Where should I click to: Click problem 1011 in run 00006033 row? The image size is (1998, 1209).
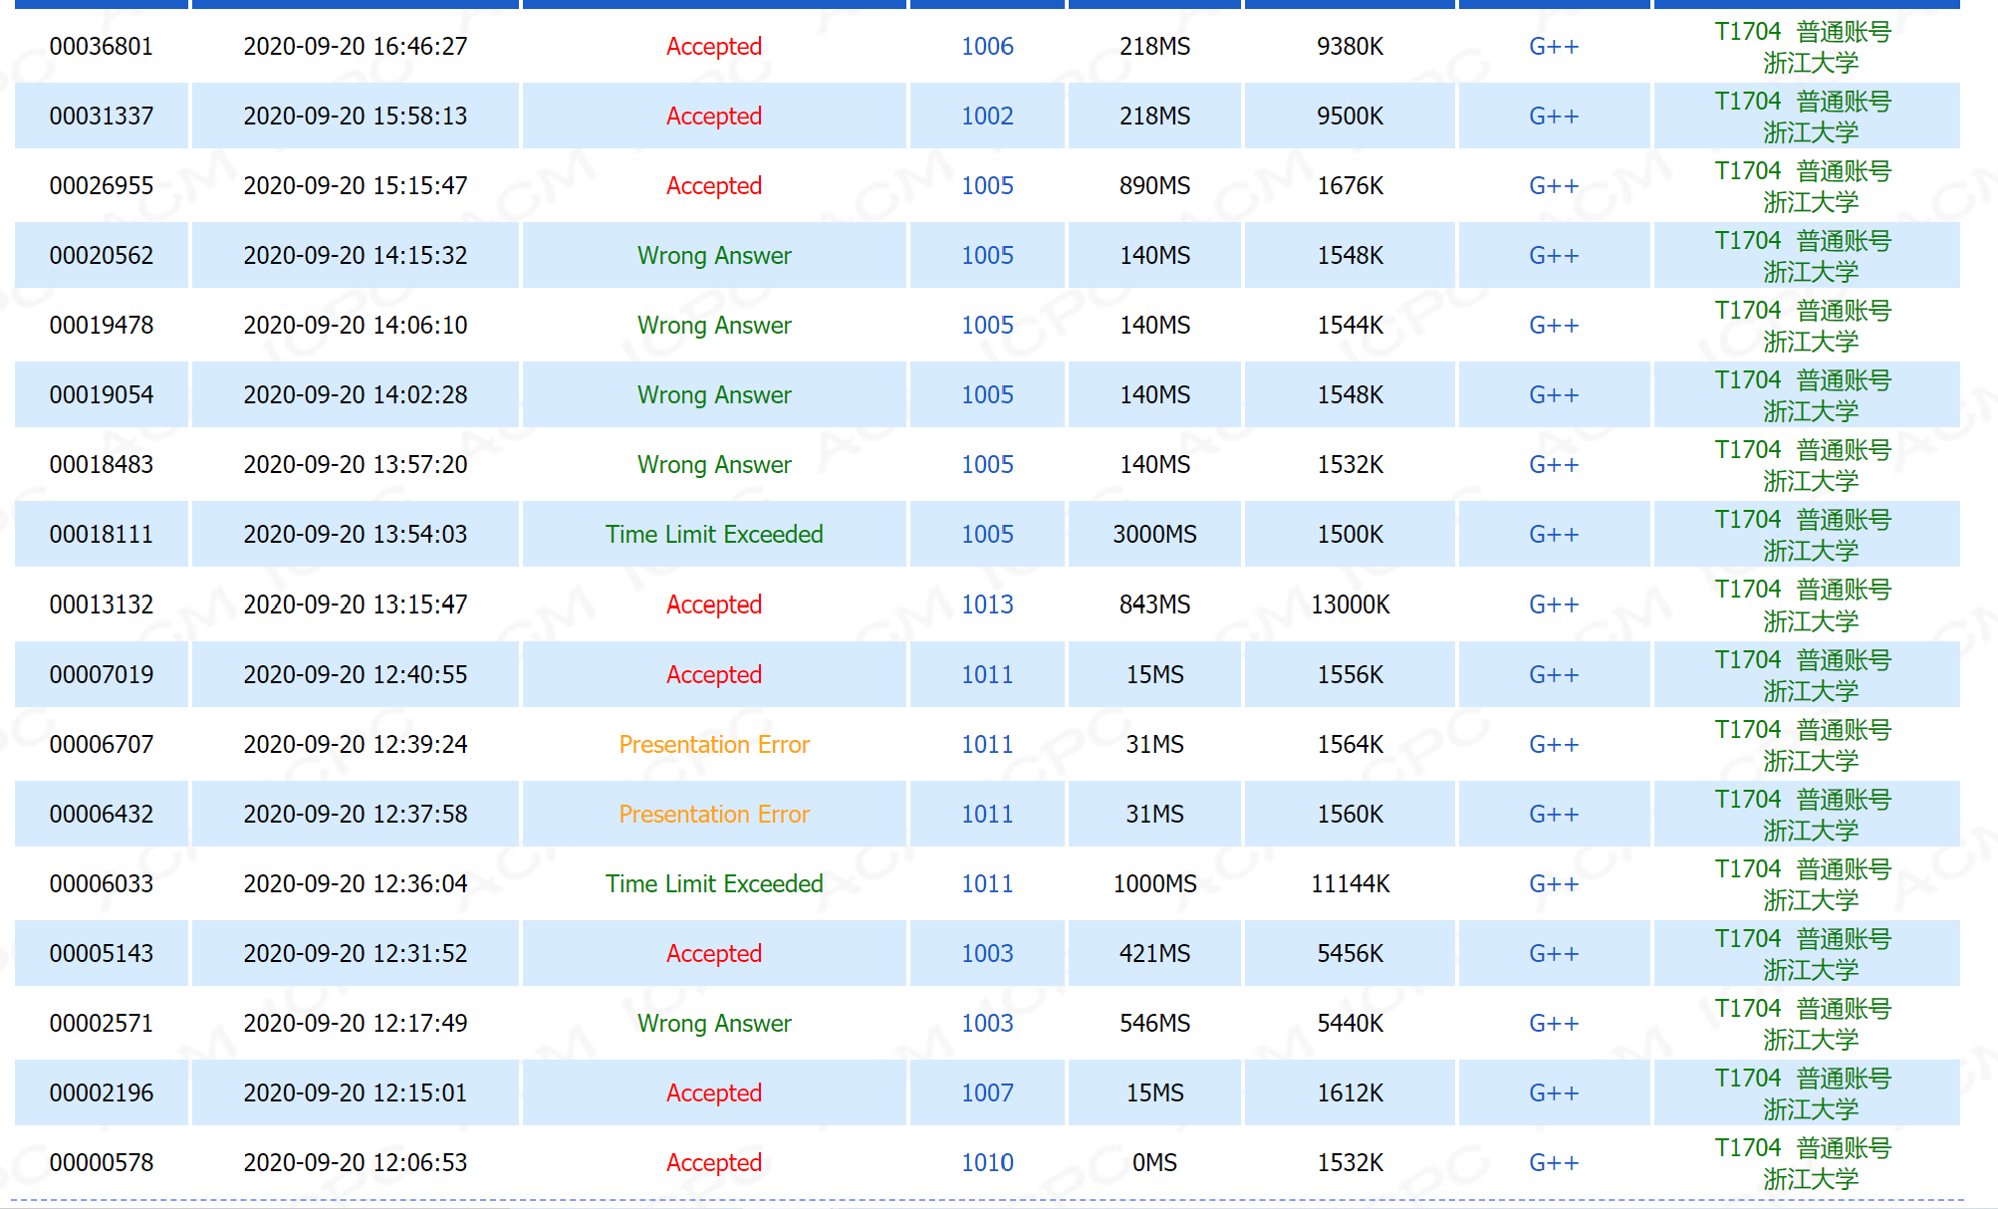click(x=987, y=883)
